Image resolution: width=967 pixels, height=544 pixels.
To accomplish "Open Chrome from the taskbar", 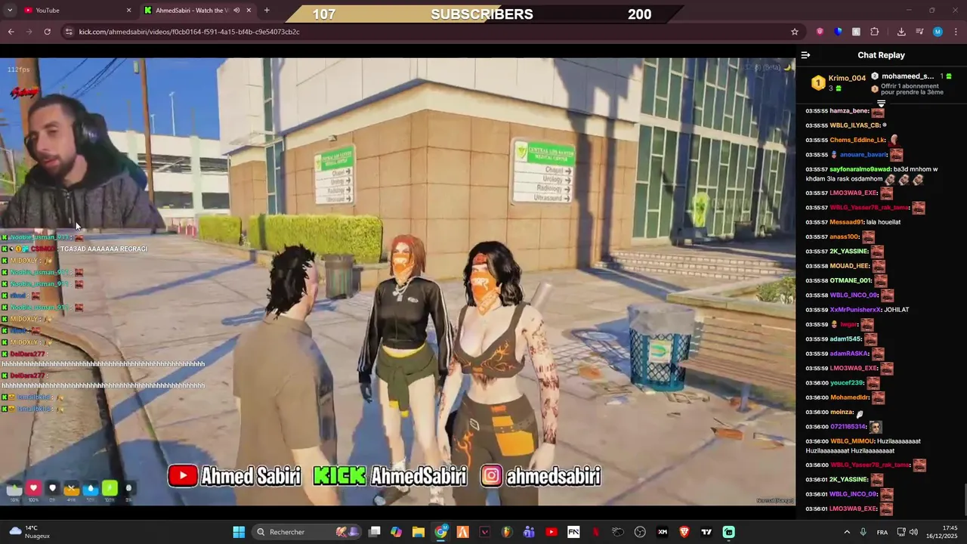I will [440, 532].
